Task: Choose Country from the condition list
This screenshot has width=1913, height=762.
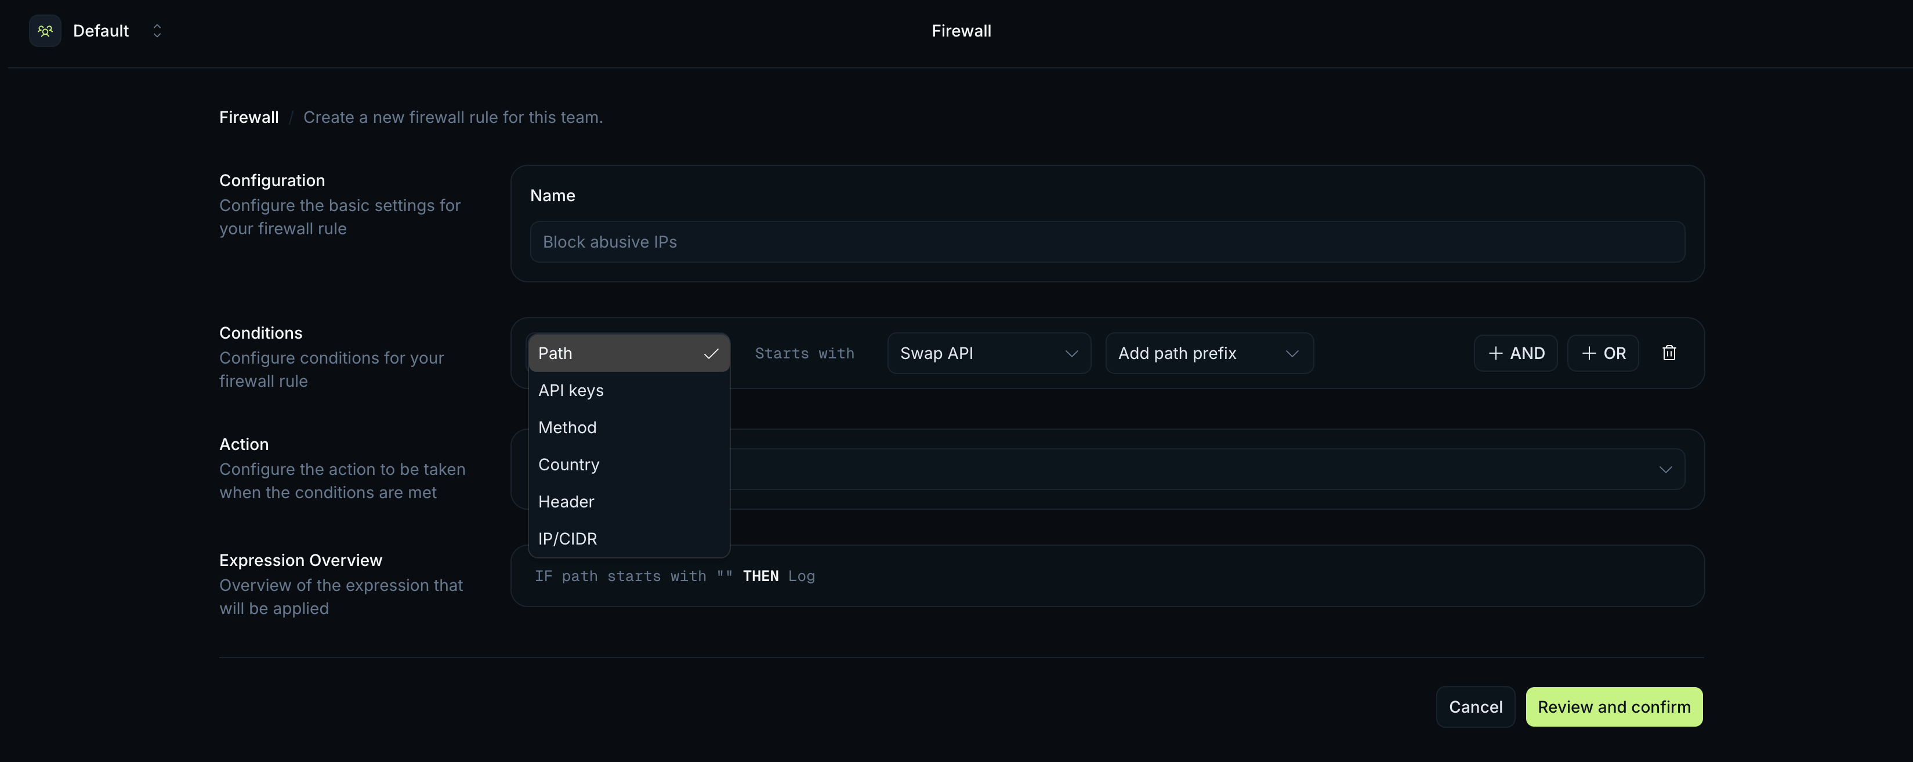Action: click(x=628, y=465)
